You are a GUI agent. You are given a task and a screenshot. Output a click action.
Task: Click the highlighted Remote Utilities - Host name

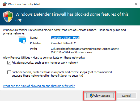click(x=65, y=38)
